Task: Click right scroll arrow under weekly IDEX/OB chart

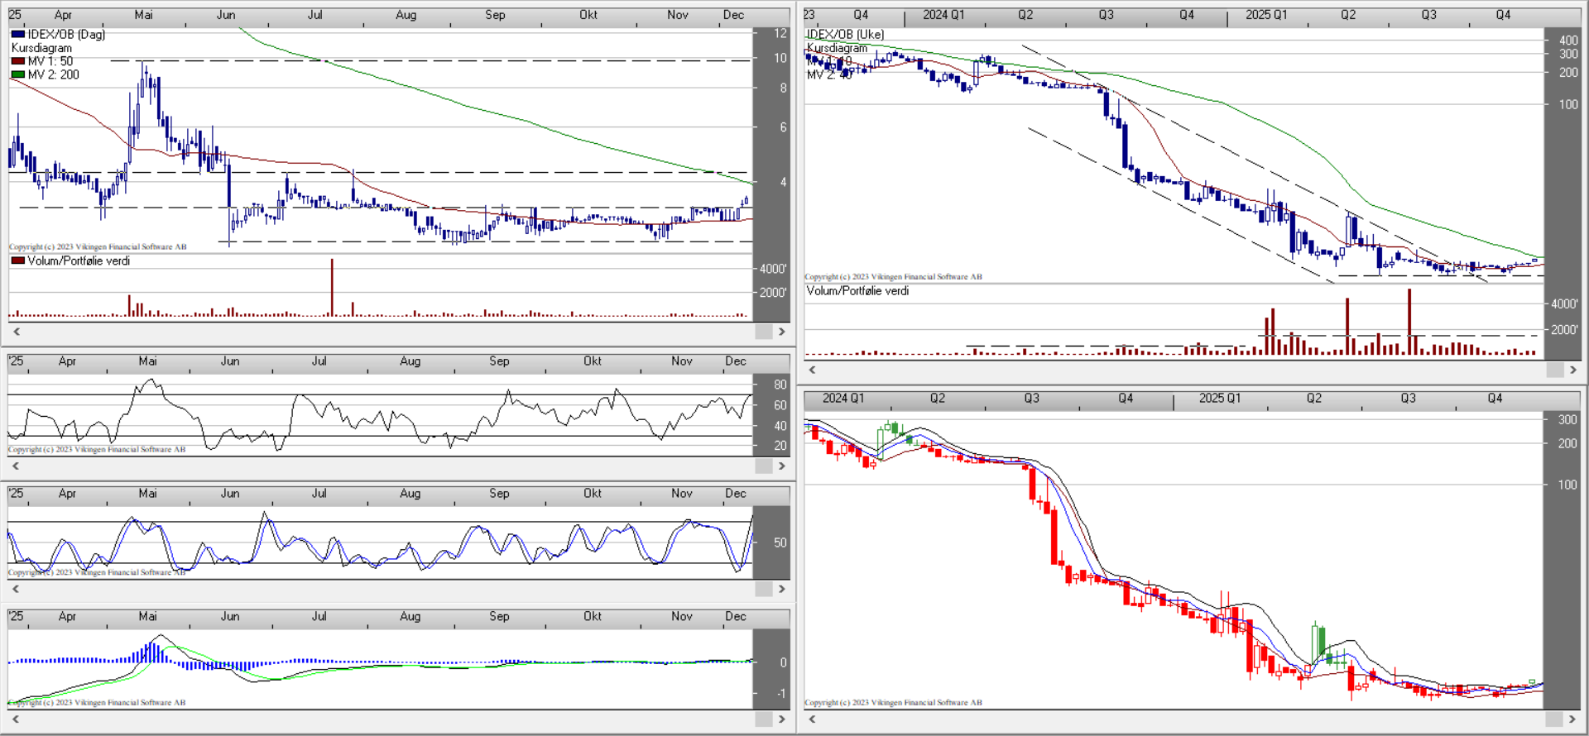Action: click(1572, 370)
